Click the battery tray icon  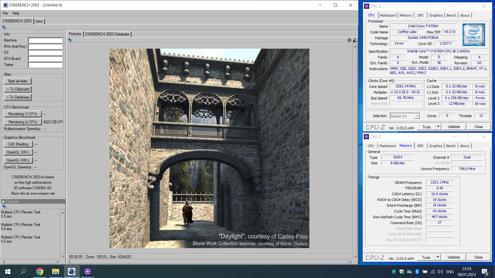(425, 272)
